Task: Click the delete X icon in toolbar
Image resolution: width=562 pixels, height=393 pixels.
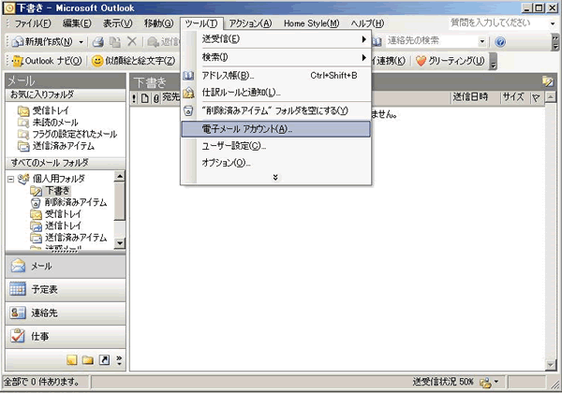Action: coord(132,41)
